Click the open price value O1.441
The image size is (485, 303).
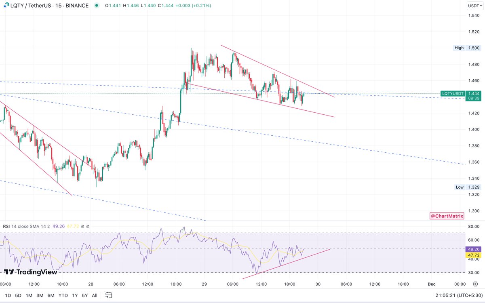point(113,6)
